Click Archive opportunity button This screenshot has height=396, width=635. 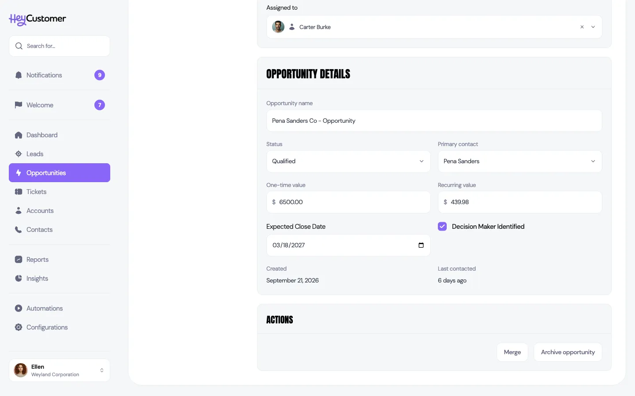tap(568, 352)
